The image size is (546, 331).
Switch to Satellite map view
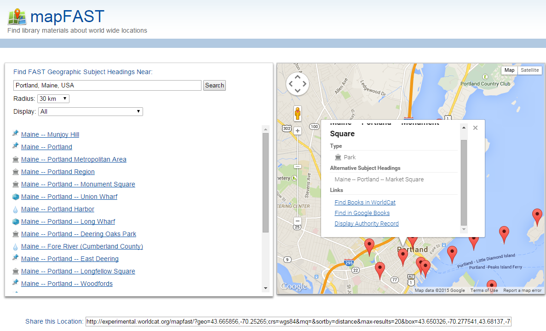[x=529, y=70]
